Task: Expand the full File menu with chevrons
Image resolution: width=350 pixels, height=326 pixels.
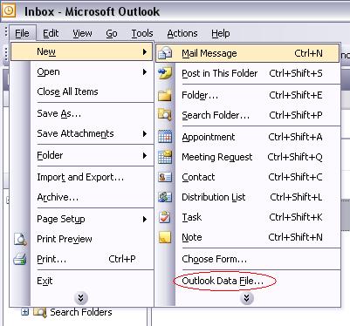Action: tap(81, 298)
